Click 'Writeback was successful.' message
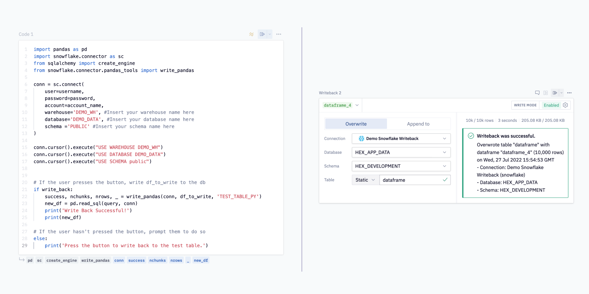 [x=506, y=136]
